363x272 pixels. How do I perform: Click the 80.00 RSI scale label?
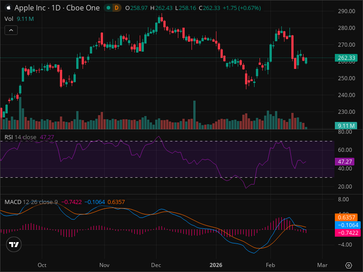(345, 132)
